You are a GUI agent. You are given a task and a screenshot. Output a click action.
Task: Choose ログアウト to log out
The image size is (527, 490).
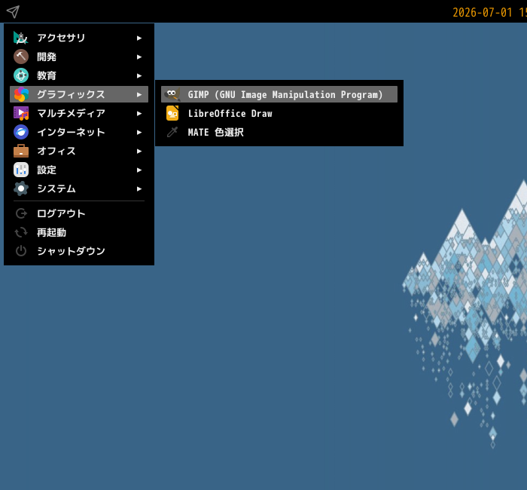(x=79, y=213)
